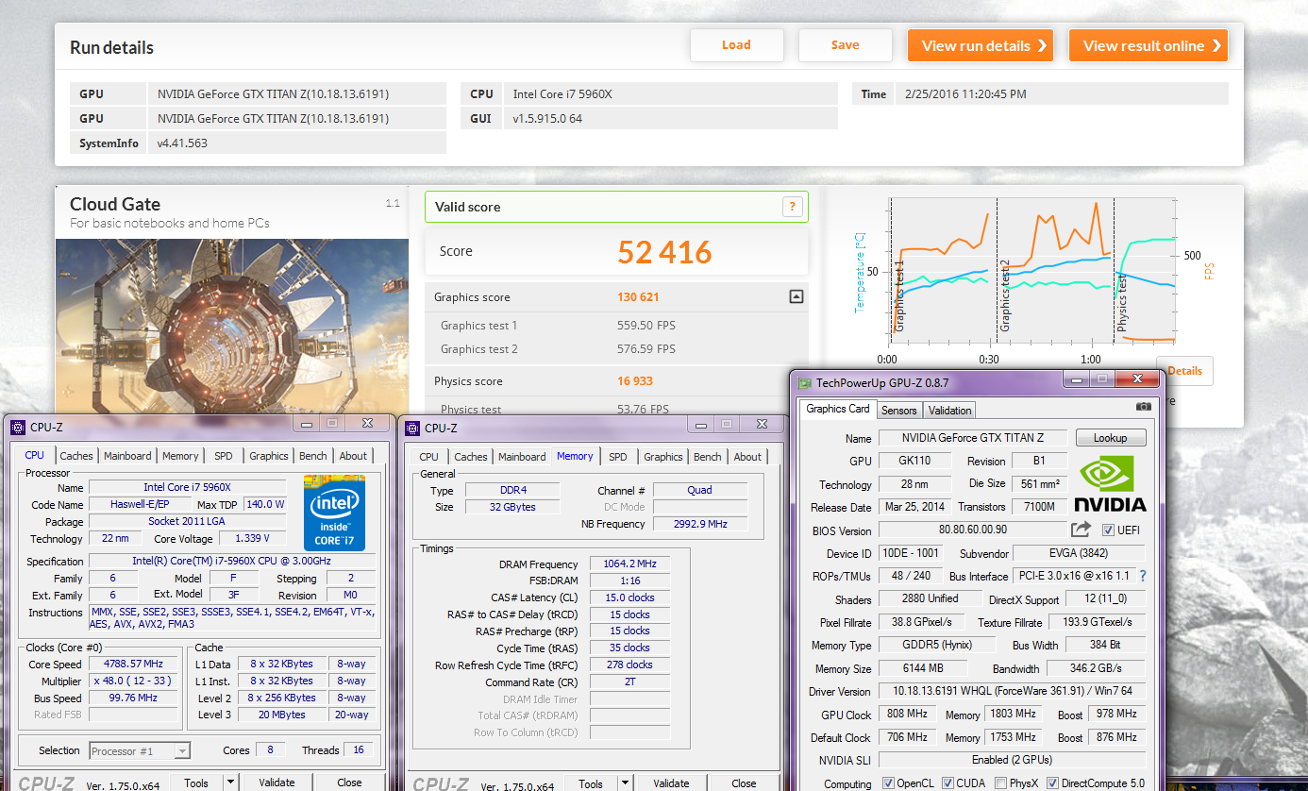Click the GPU-Z Name field NVIDIA GeForce GTX TITAN Z
Screen dimensions: 1308x791
click(x=973, y=438)
